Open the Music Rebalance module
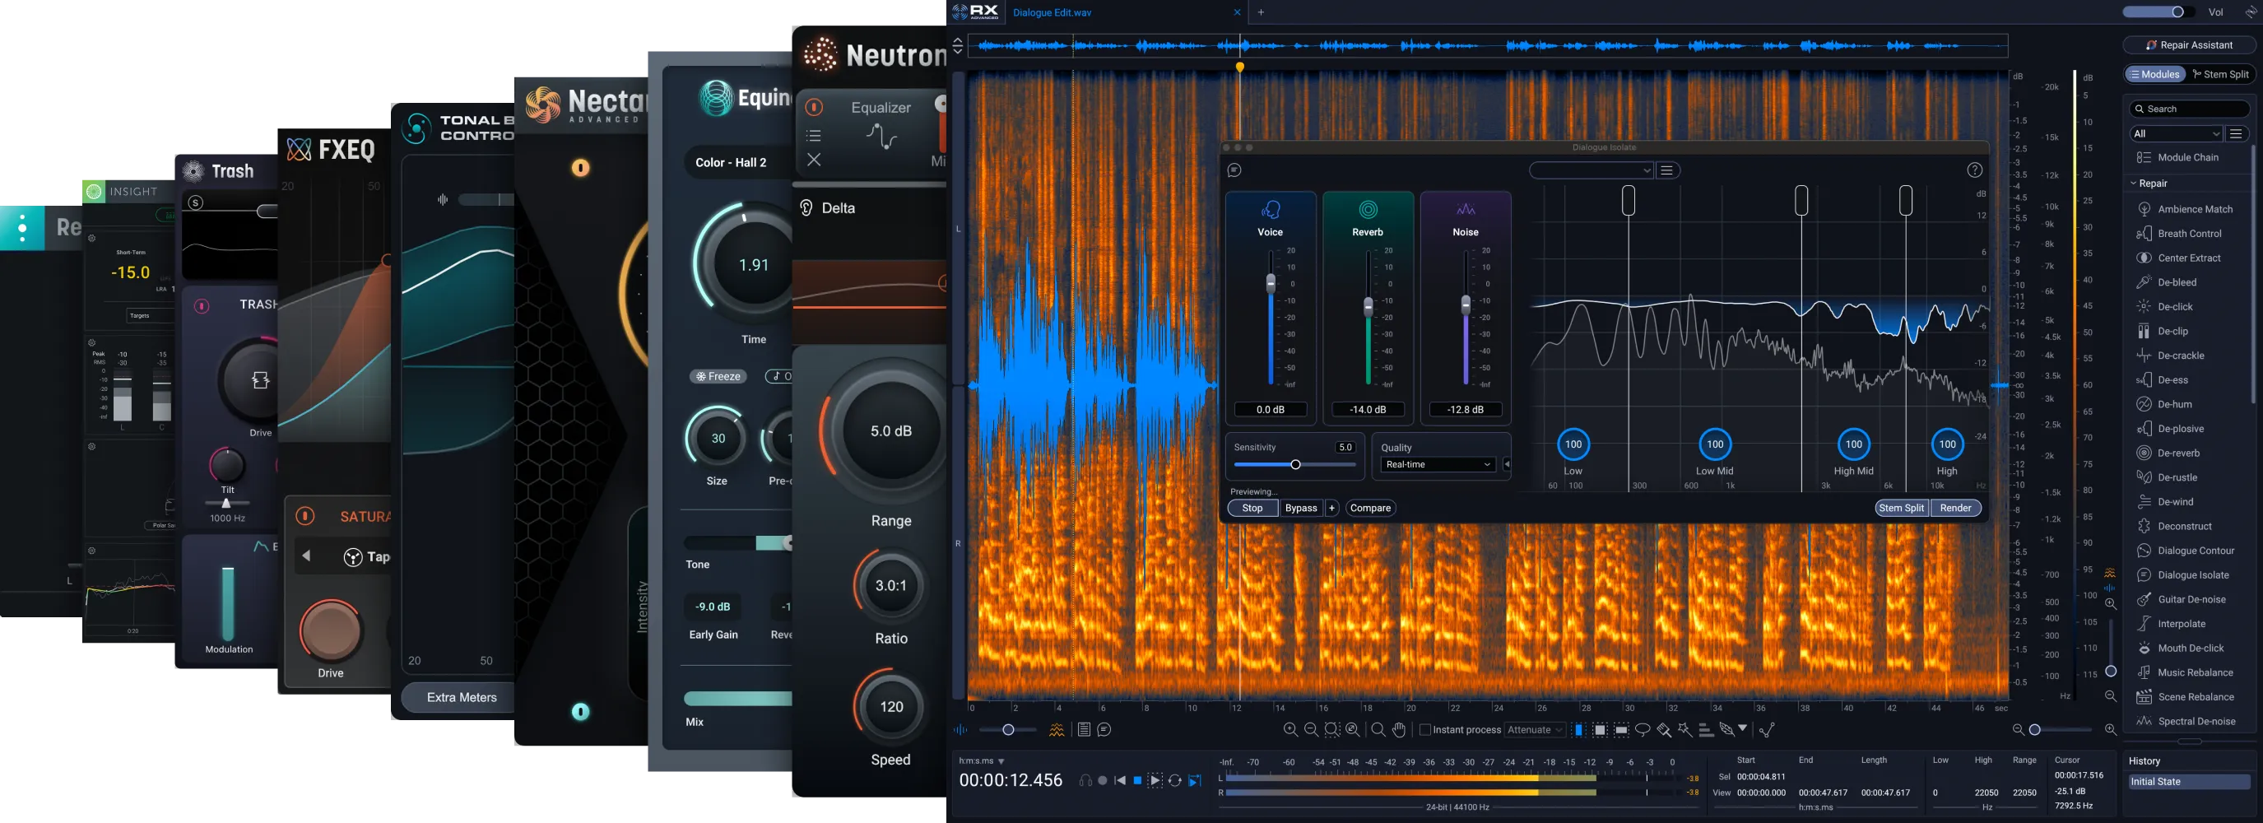This screenshot has width=2263, height=823. tap(2187, 672)
